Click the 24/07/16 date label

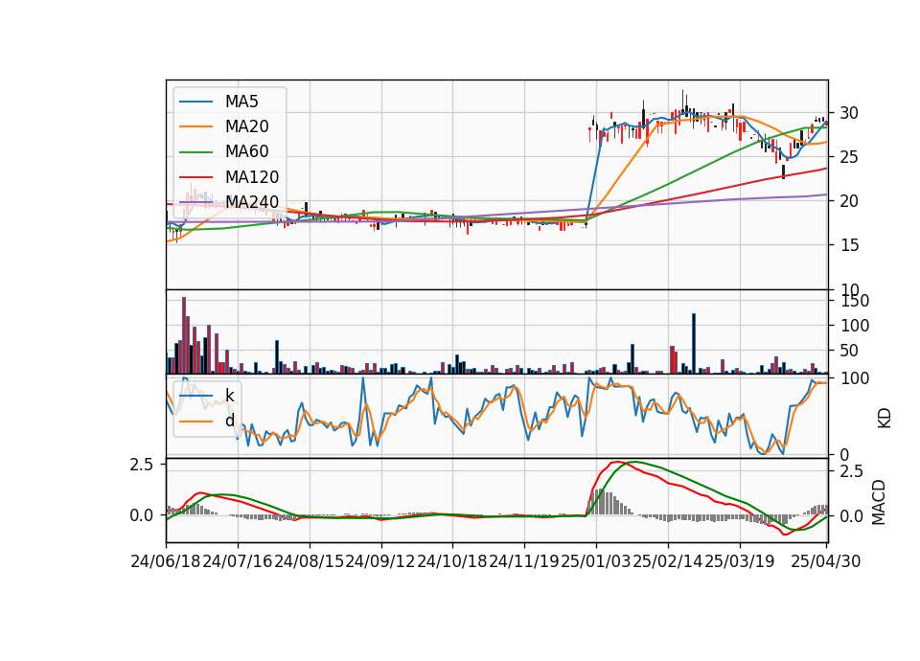[x=238, y=561]
